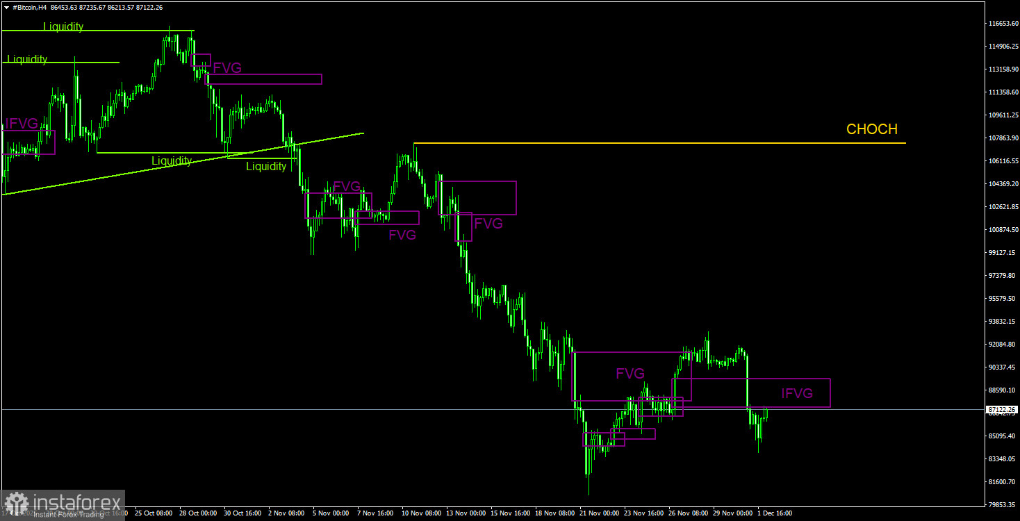Select the FVG label below 7 Nov box

(402, 235)
